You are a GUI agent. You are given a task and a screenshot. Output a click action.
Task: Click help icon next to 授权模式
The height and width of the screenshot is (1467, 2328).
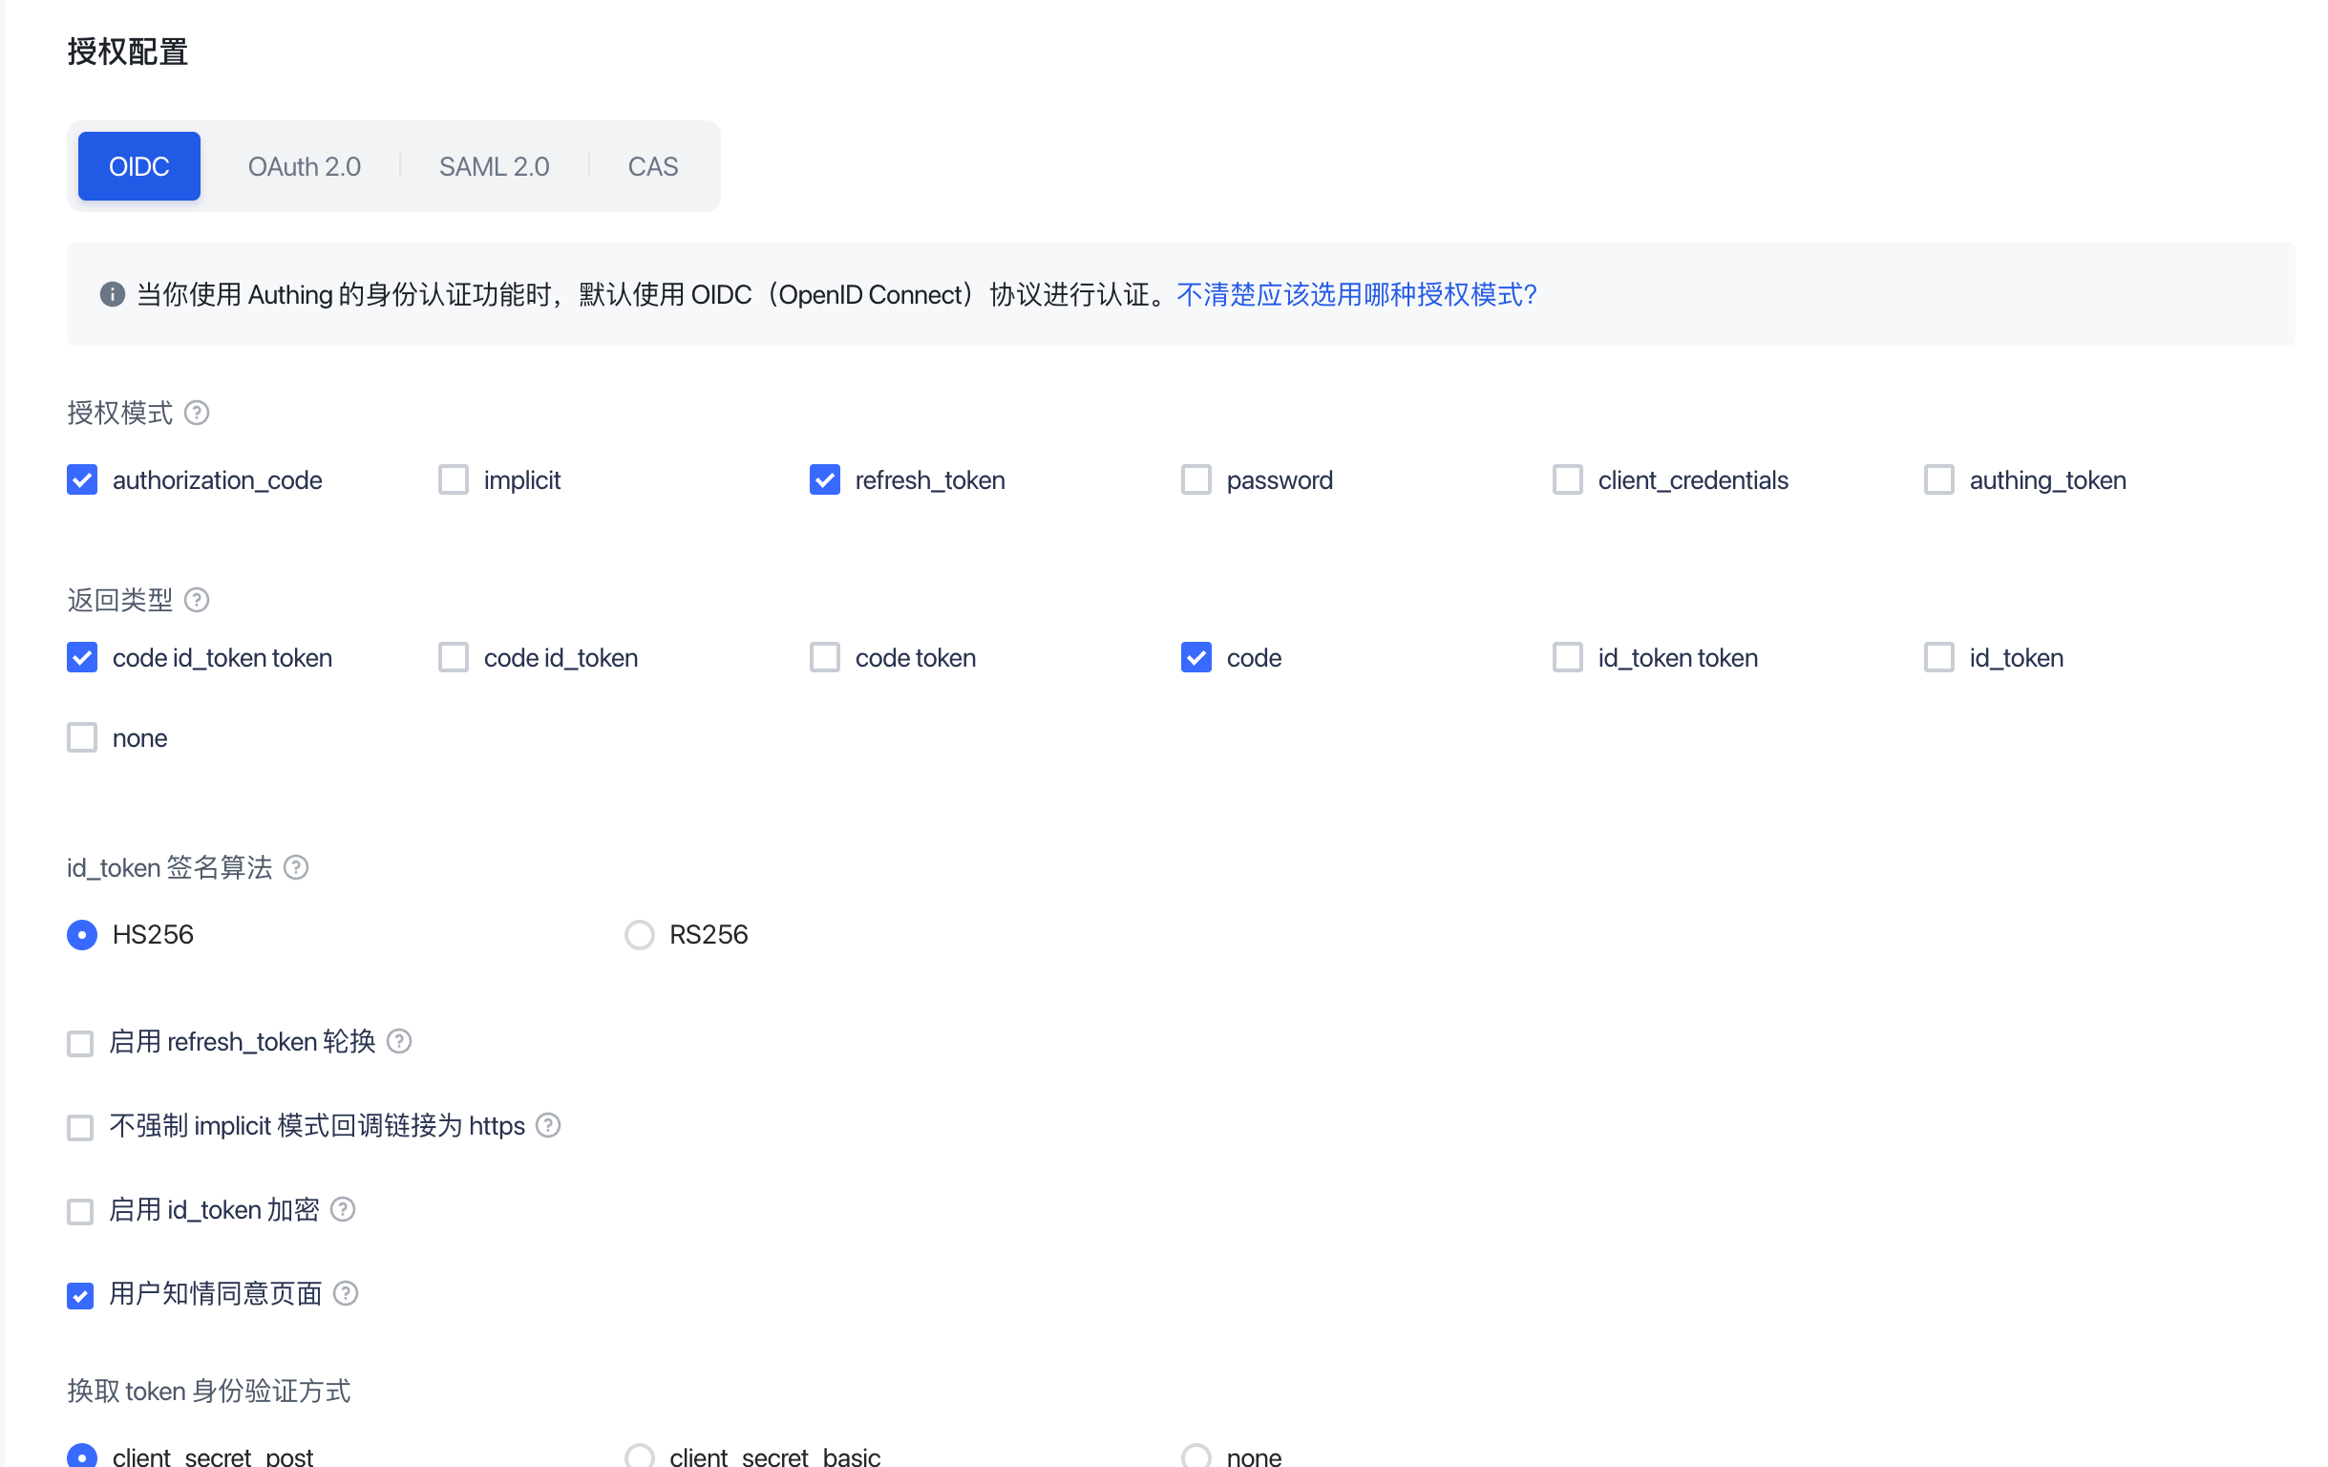tap(197, 413)
